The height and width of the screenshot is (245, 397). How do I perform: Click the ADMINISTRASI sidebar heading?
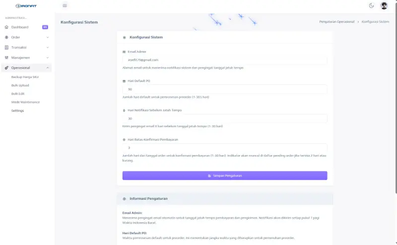(x=16, y=18)
